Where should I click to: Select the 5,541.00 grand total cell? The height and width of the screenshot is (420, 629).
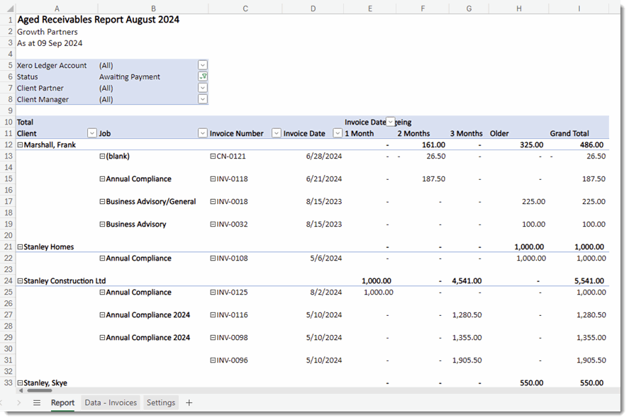589,281
